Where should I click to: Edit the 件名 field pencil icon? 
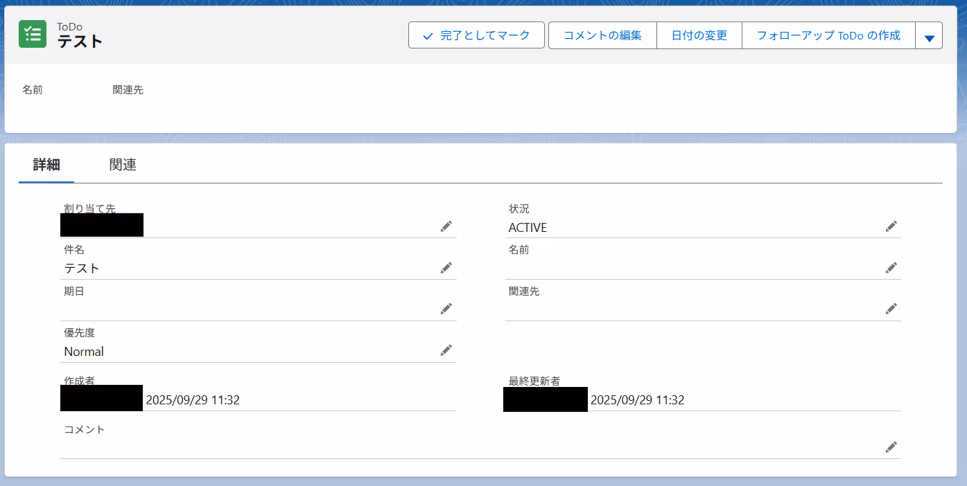click(x=446, y=267)
